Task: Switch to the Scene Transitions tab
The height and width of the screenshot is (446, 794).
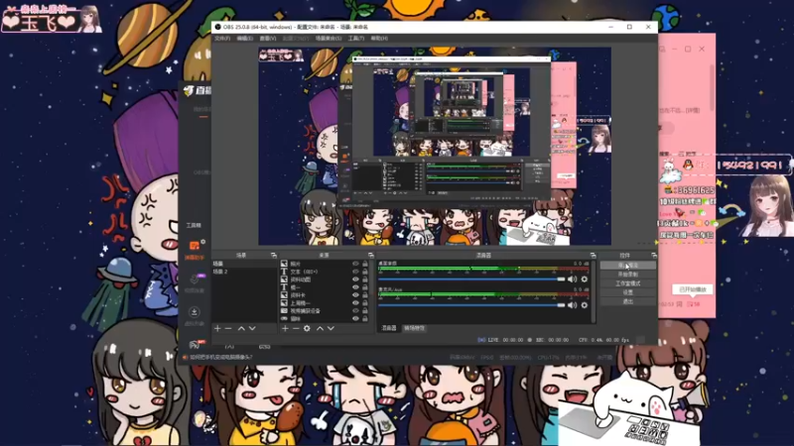Action: [414, 328]
